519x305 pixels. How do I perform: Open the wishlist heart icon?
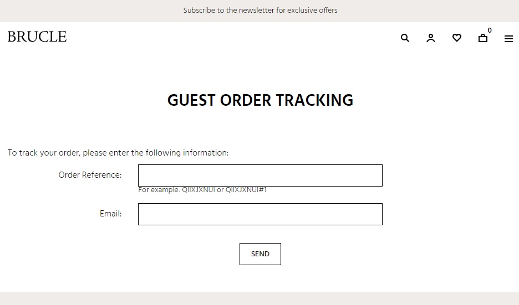click(x=457, y=38)
